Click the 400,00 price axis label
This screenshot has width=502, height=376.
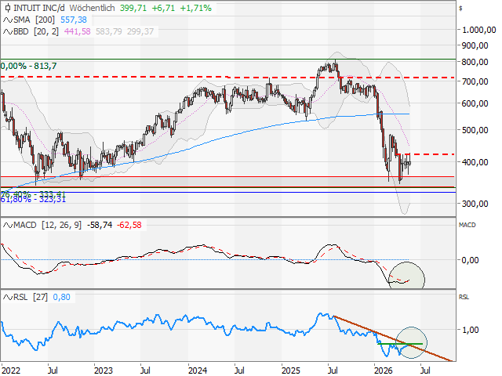[475, 162]
